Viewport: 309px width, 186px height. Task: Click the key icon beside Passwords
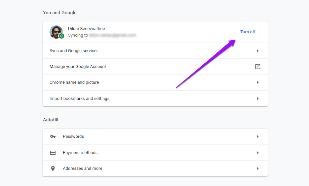coord(53,137)
